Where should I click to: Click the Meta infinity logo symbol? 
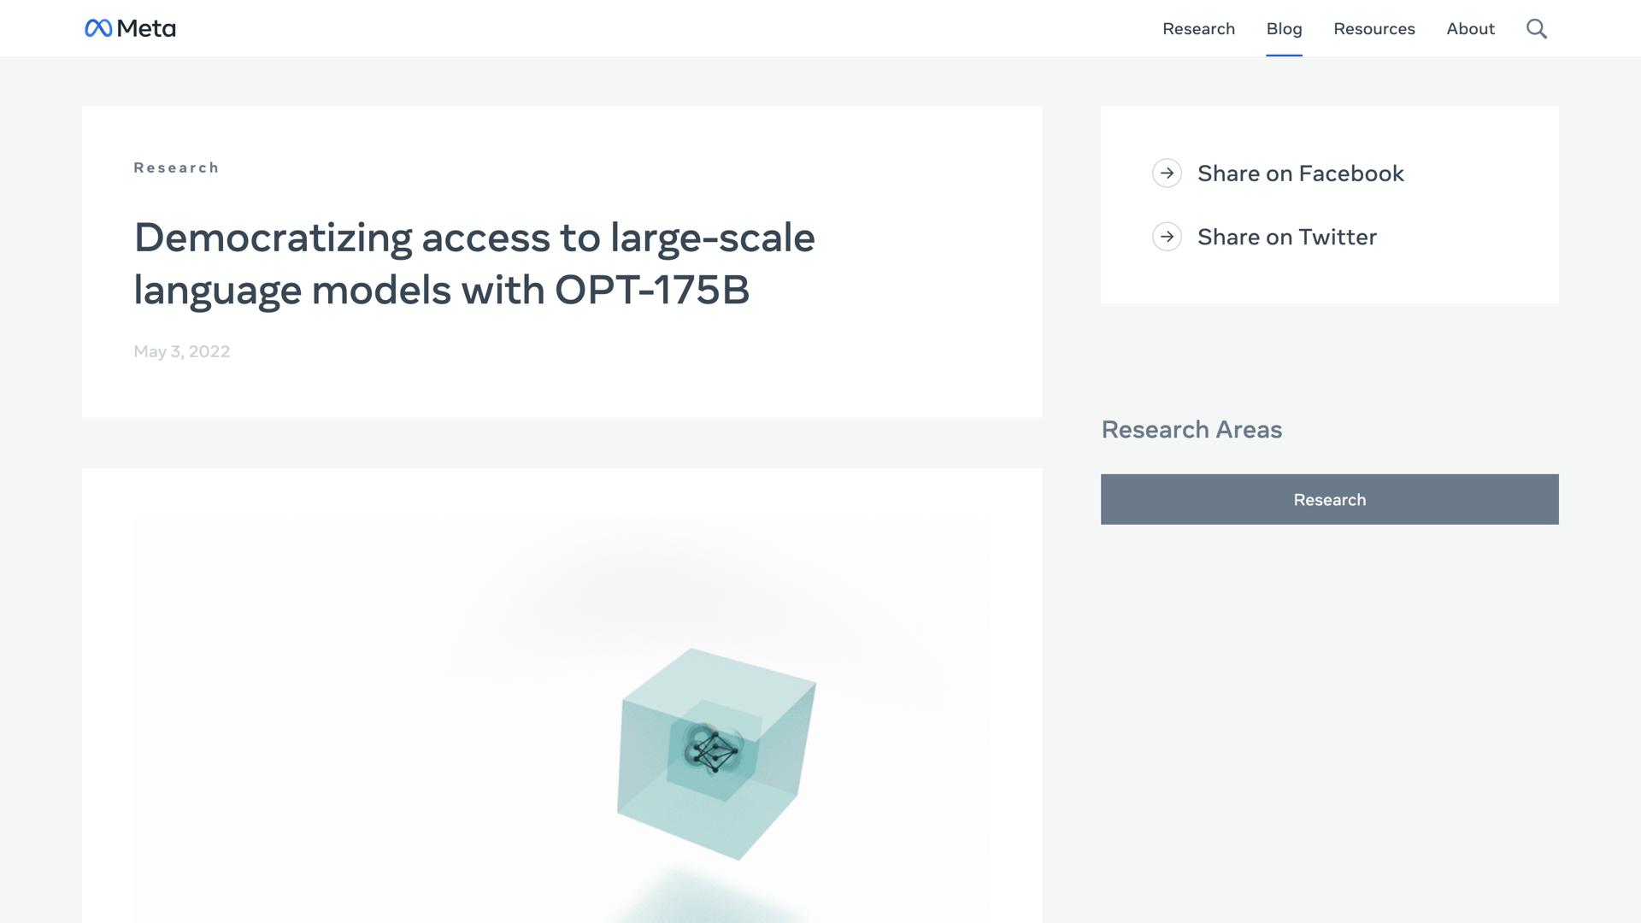98,29
